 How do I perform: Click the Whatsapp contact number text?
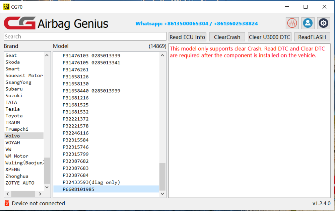[197, 23]
